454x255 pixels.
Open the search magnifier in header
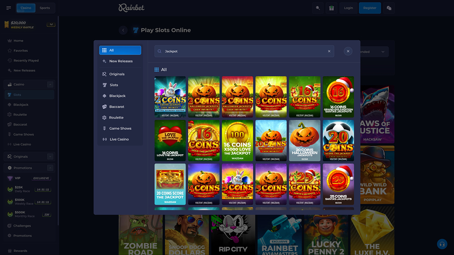coord(318,8)
